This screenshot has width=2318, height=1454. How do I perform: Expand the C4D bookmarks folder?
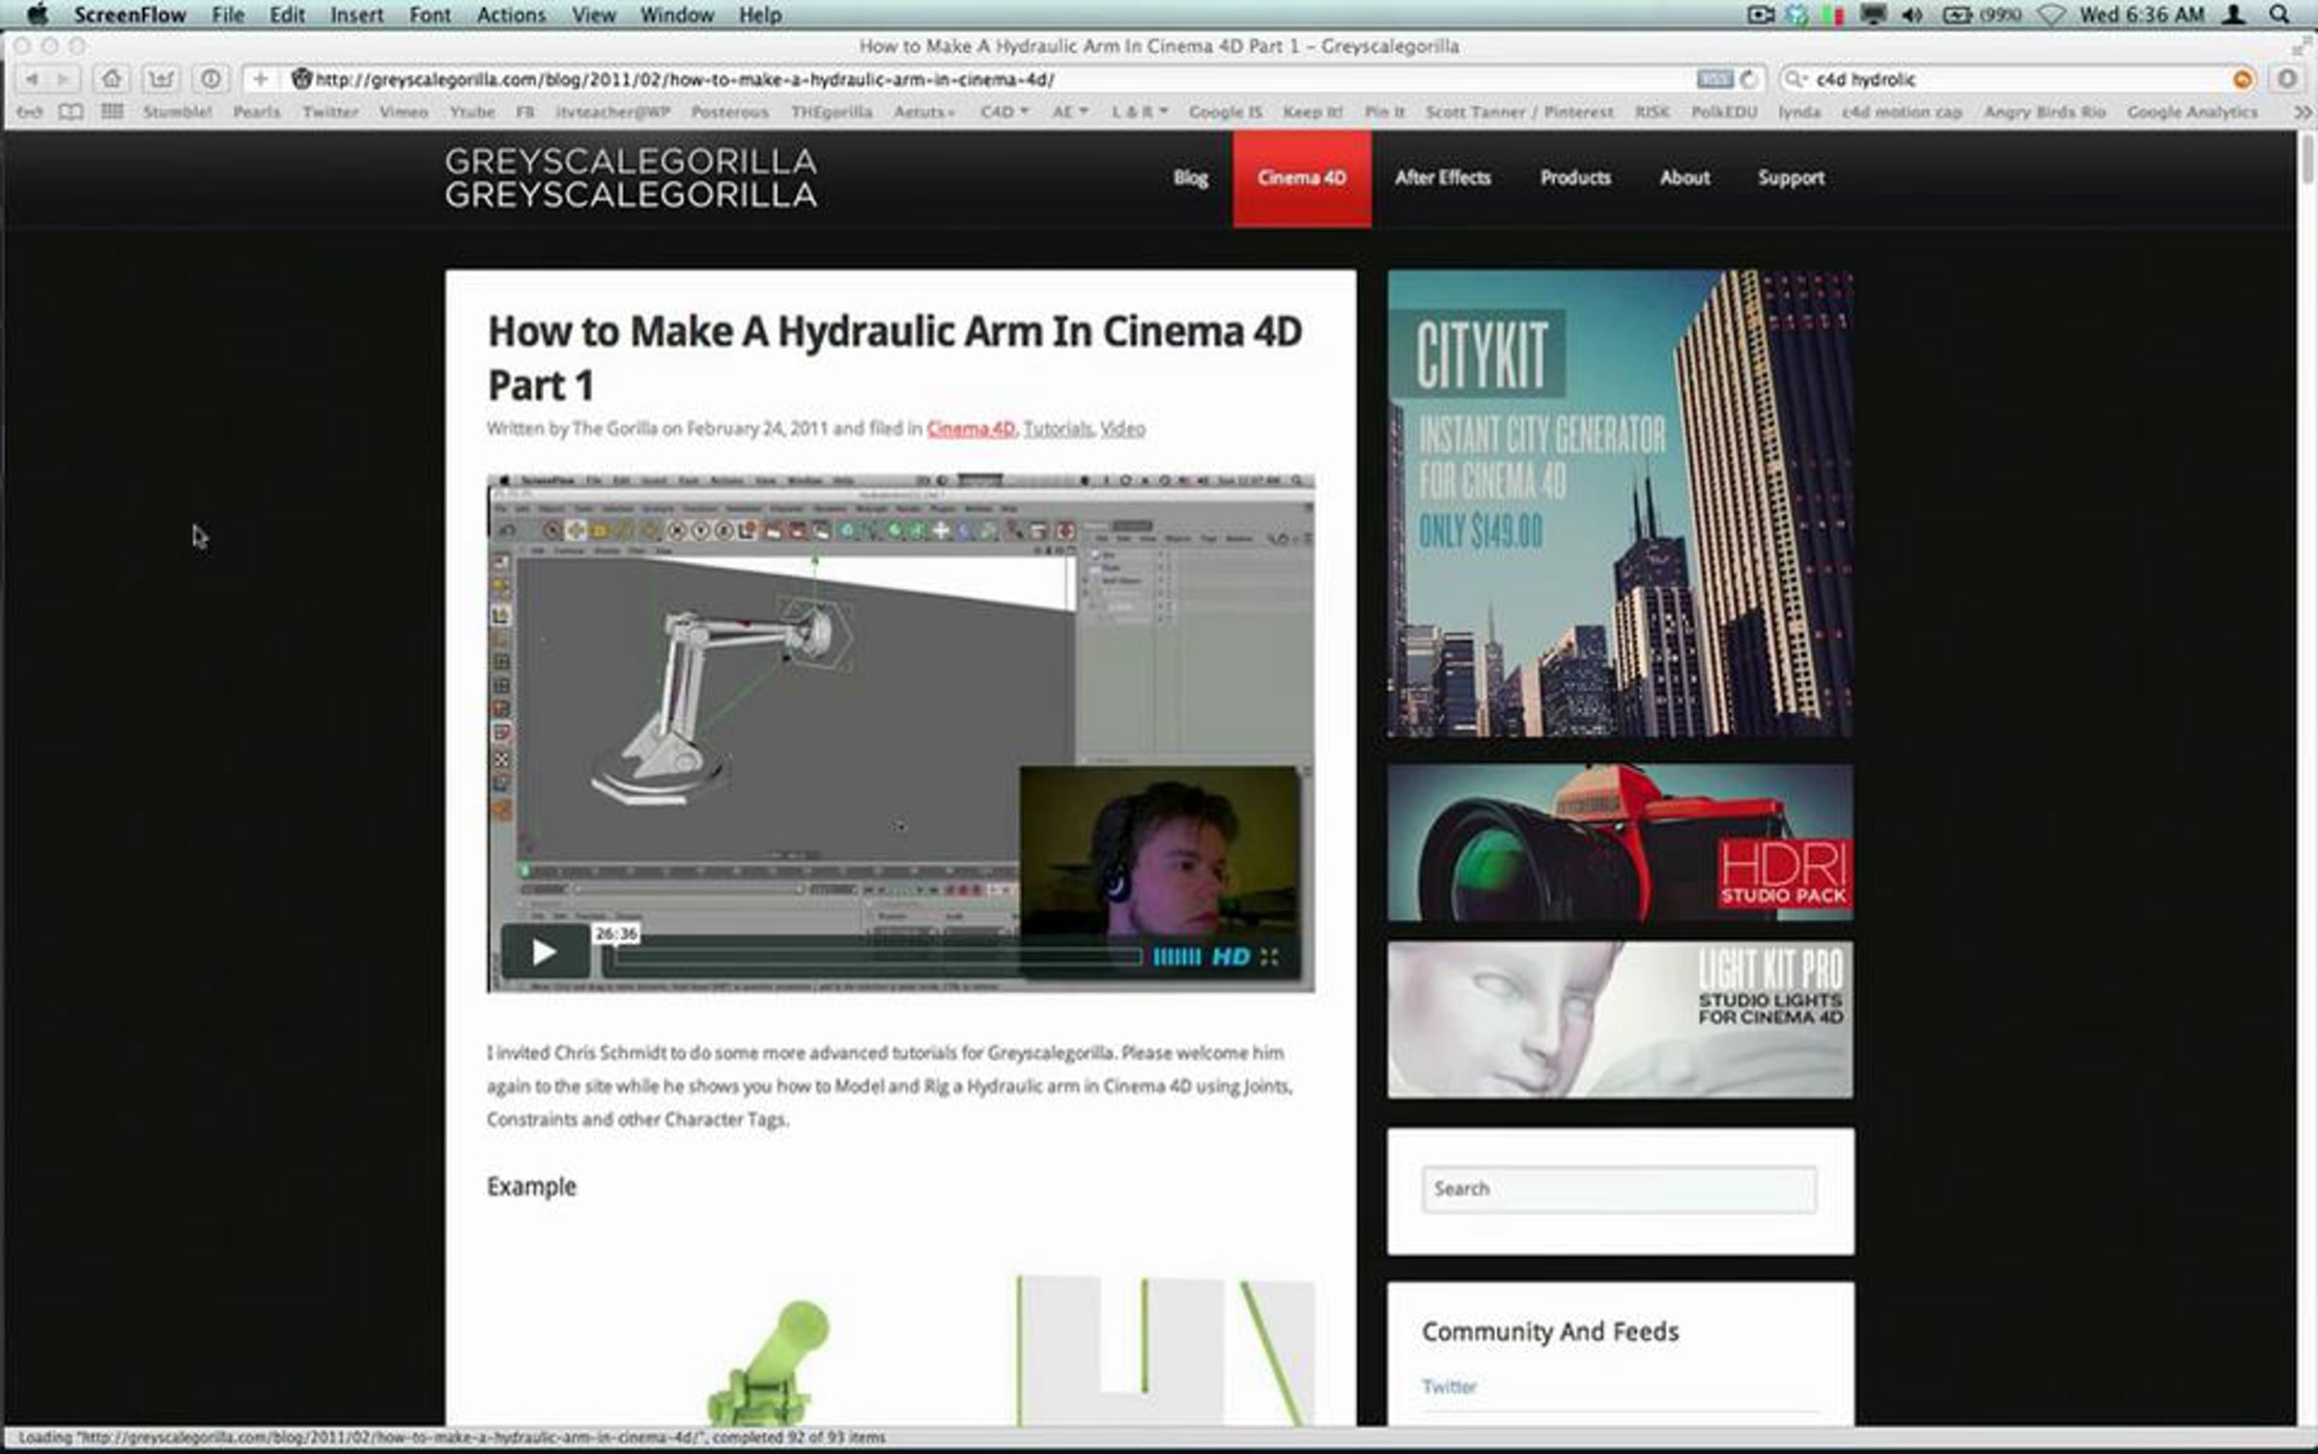(x=1004, y=112)
